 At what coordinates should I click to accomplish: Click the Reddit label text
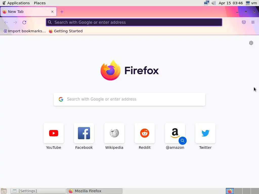[x=145, y=148]
